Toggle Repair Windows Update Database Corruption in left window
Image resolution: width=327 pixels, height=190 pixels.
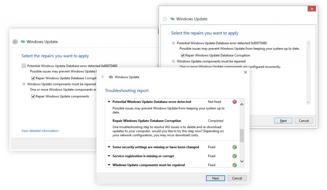pos(33,78)
